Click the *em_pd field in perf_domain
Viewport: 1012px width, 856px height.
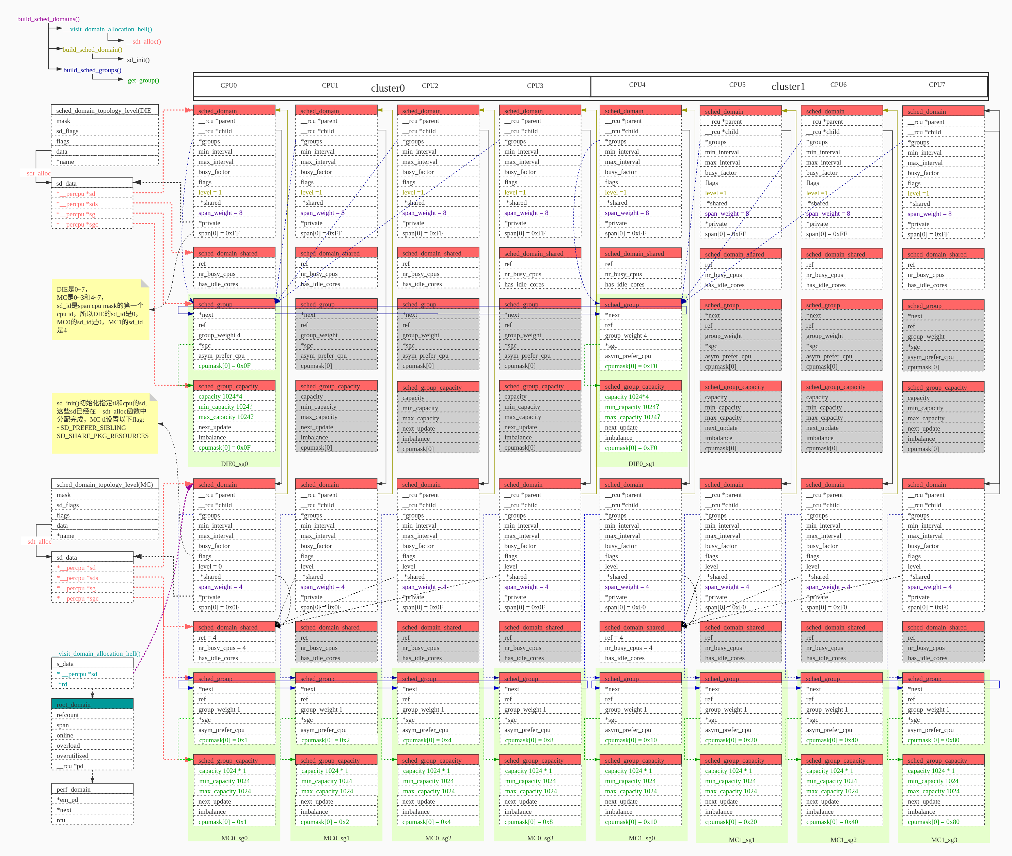coord(67,800)
